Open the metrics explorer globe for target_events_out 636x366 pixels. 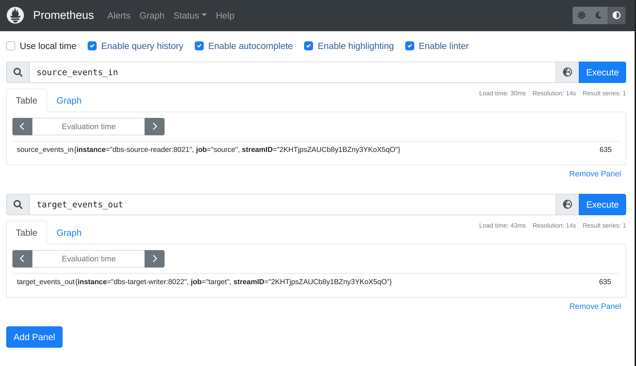[567, 204]
